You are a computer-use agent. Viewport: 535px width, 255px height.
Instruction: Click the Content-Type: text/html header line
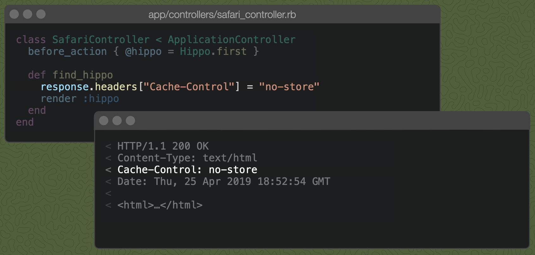pyautogui.click(x=187, y=158)
